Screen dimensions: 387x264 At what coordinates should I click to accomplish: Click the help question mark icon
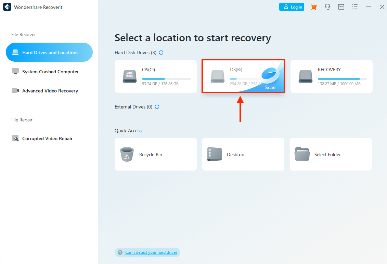[x=120, y=252]
